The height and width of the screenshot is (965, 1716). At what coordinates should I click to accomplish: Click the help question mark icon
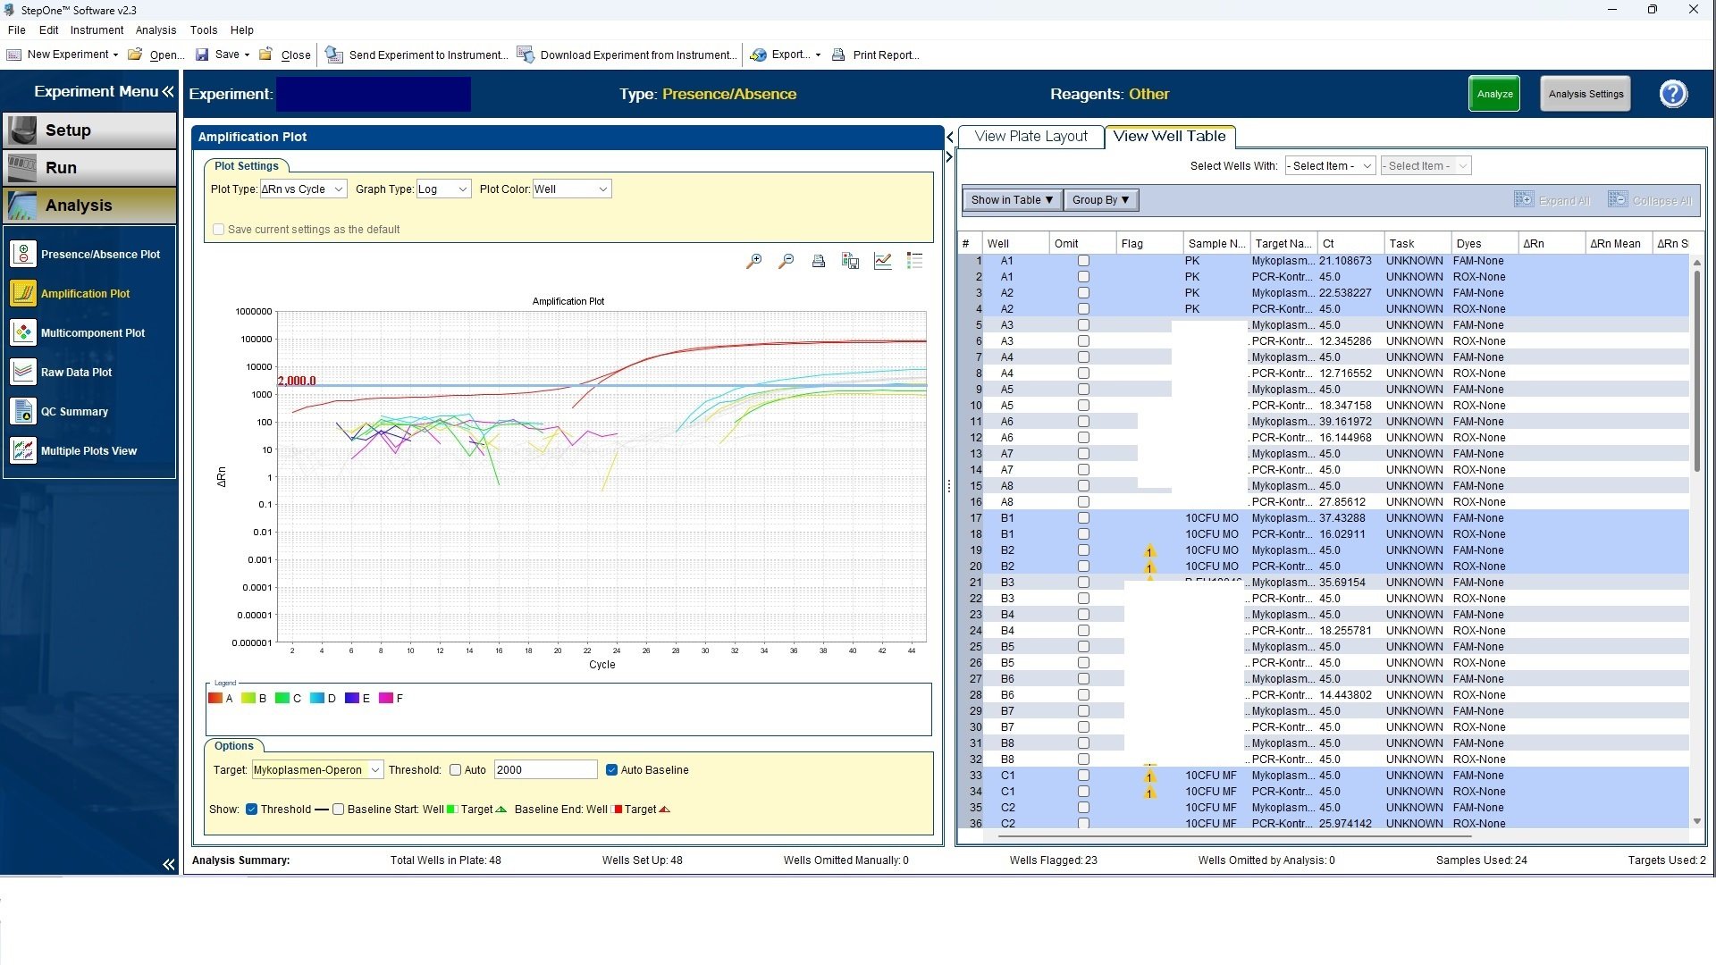(x=1673, y=94)
